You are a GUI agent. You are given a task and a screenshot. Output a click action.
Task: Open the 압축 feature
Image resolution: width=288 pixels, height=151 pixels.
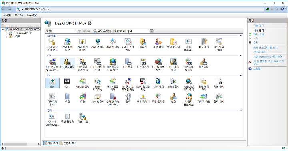[128, 98]
